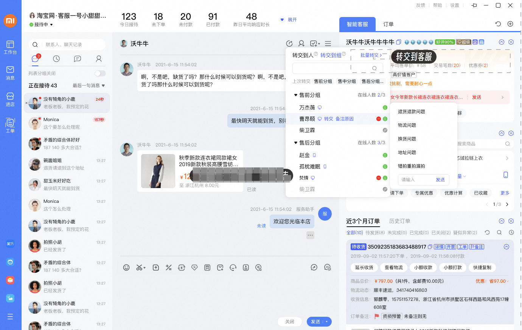The image size is (522, 330).
Task: Click the emoji smiley icon in chat toolbar
Action: point(126,268)
